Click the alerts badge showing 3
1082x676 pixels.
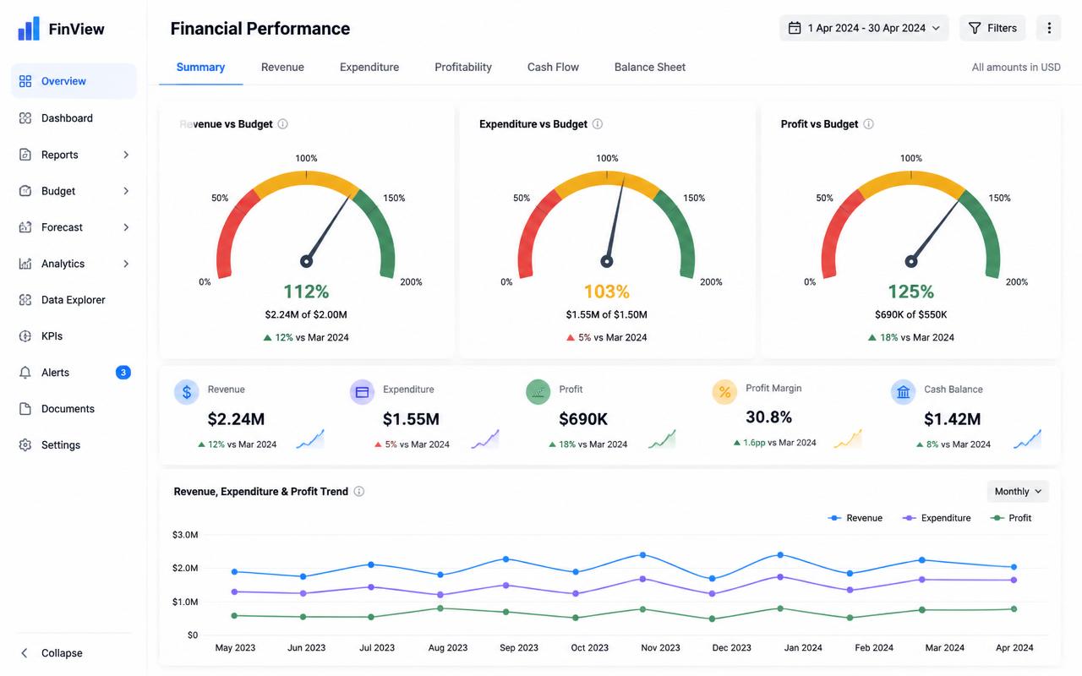point(123,373)
